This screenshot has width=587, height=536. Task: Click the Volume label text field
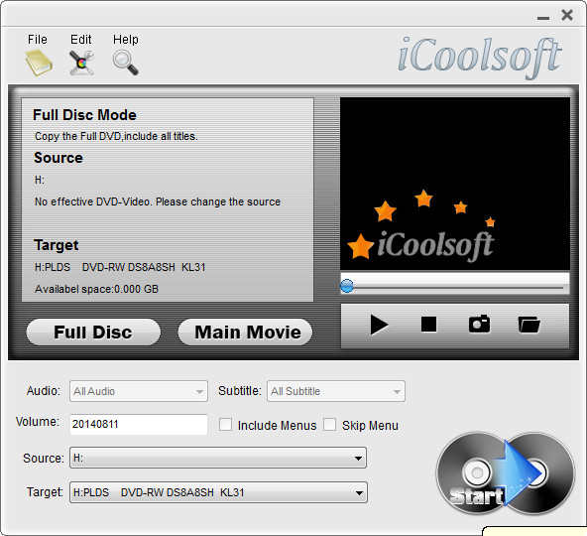pyautogui.click(x=139, y=424)
